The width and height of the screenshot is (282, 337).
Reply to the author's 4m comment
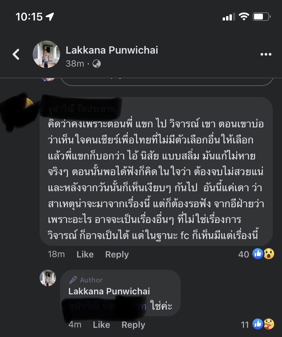(x=133, y=325)
